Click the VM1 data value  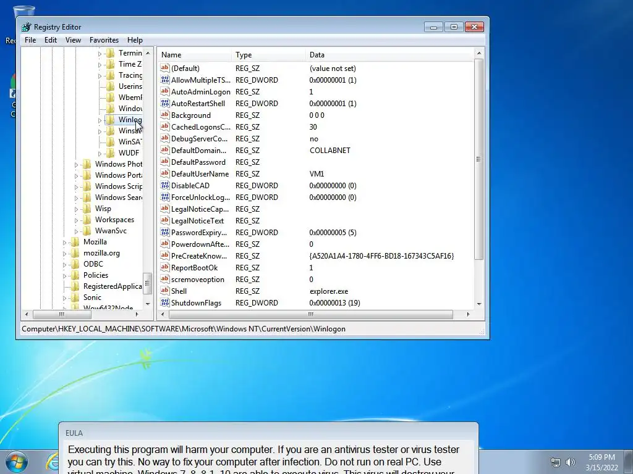pyautogui.click(x=316, y=173)
